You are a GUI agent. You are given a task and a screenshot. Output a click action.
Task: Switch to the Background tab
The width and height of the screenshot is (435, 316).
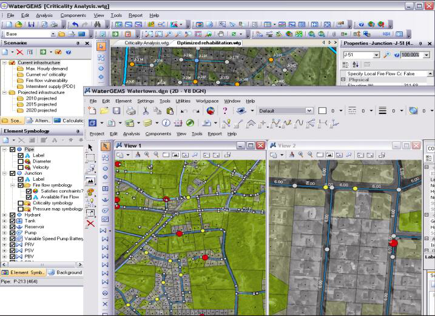[66, 272]
